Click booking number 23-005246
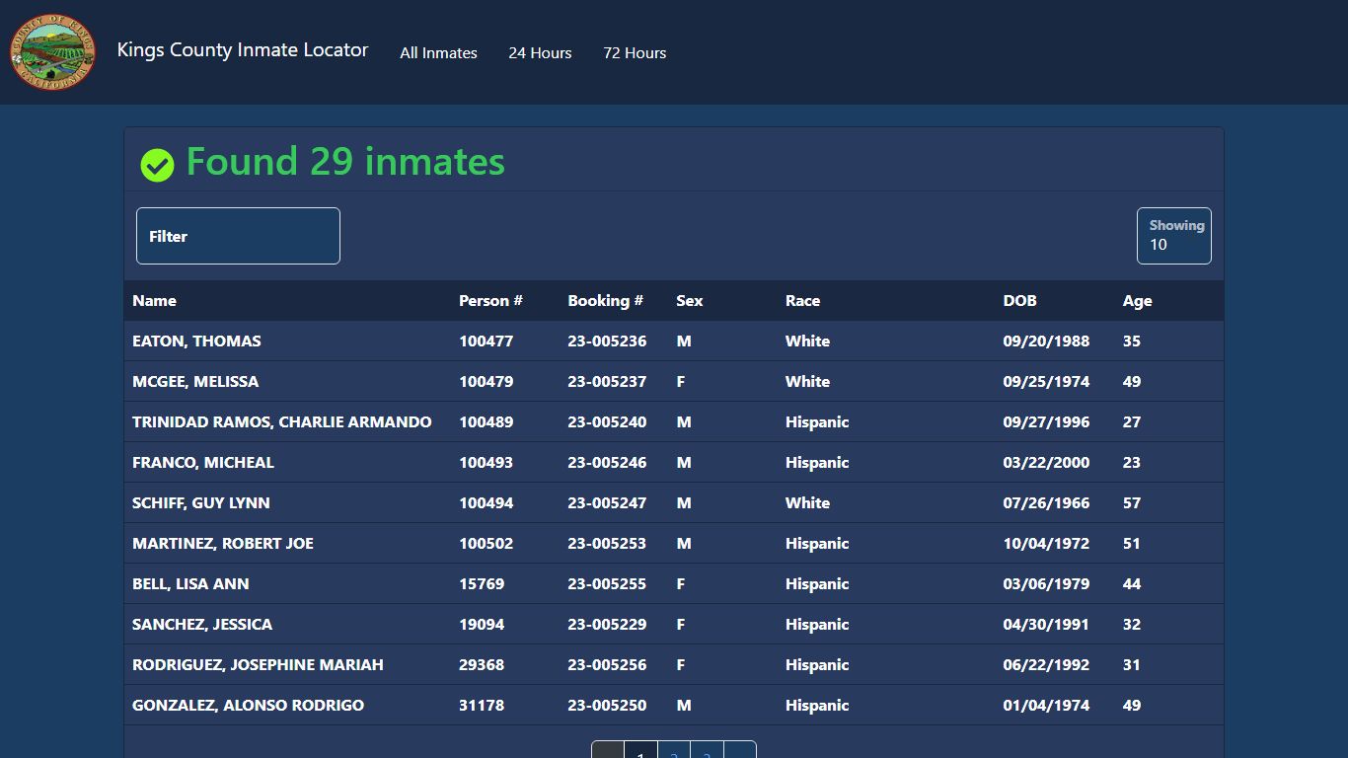Viewport: 1348px width, 758px height. point(607,463)
